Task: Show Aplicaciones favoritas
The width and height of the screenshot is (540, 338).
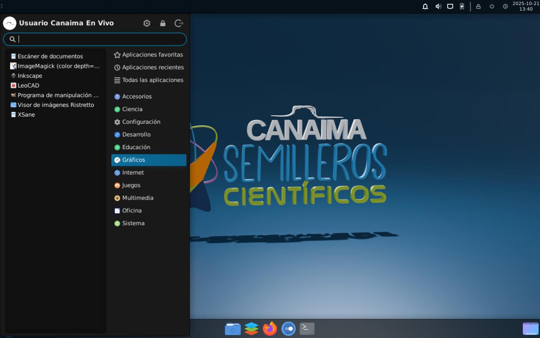Action: coord(152,55)
